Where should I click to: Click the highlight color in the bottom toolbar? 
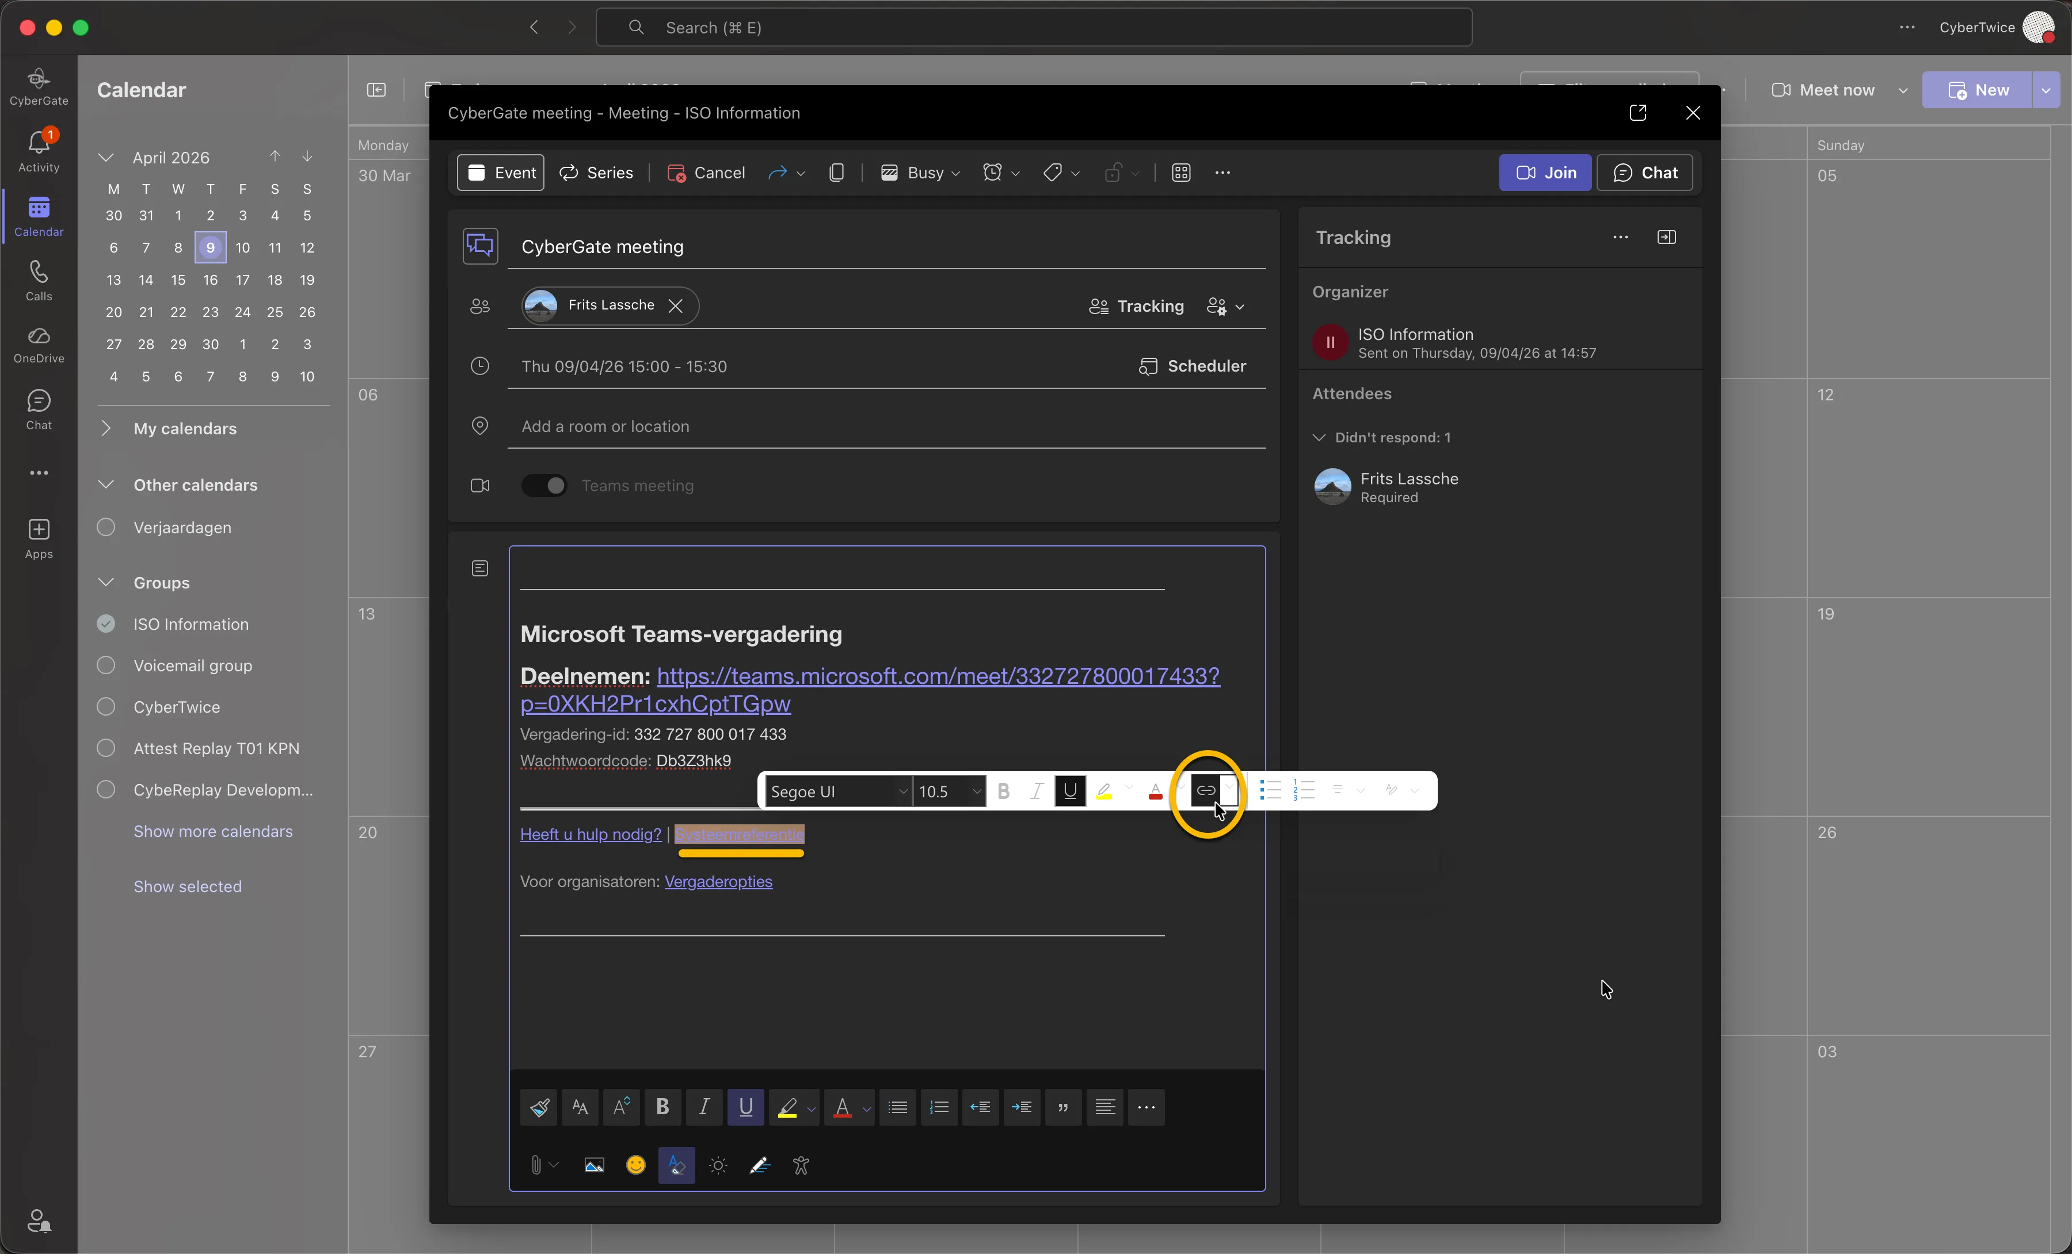tap(787, 1107)
